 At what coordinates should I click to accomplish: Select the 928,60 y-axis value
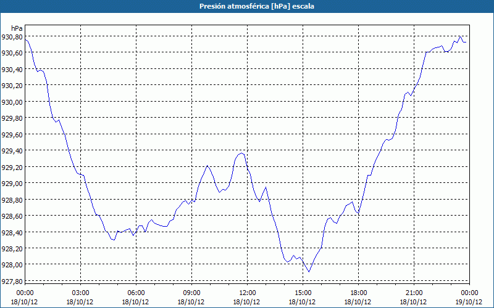click(12, 216)
